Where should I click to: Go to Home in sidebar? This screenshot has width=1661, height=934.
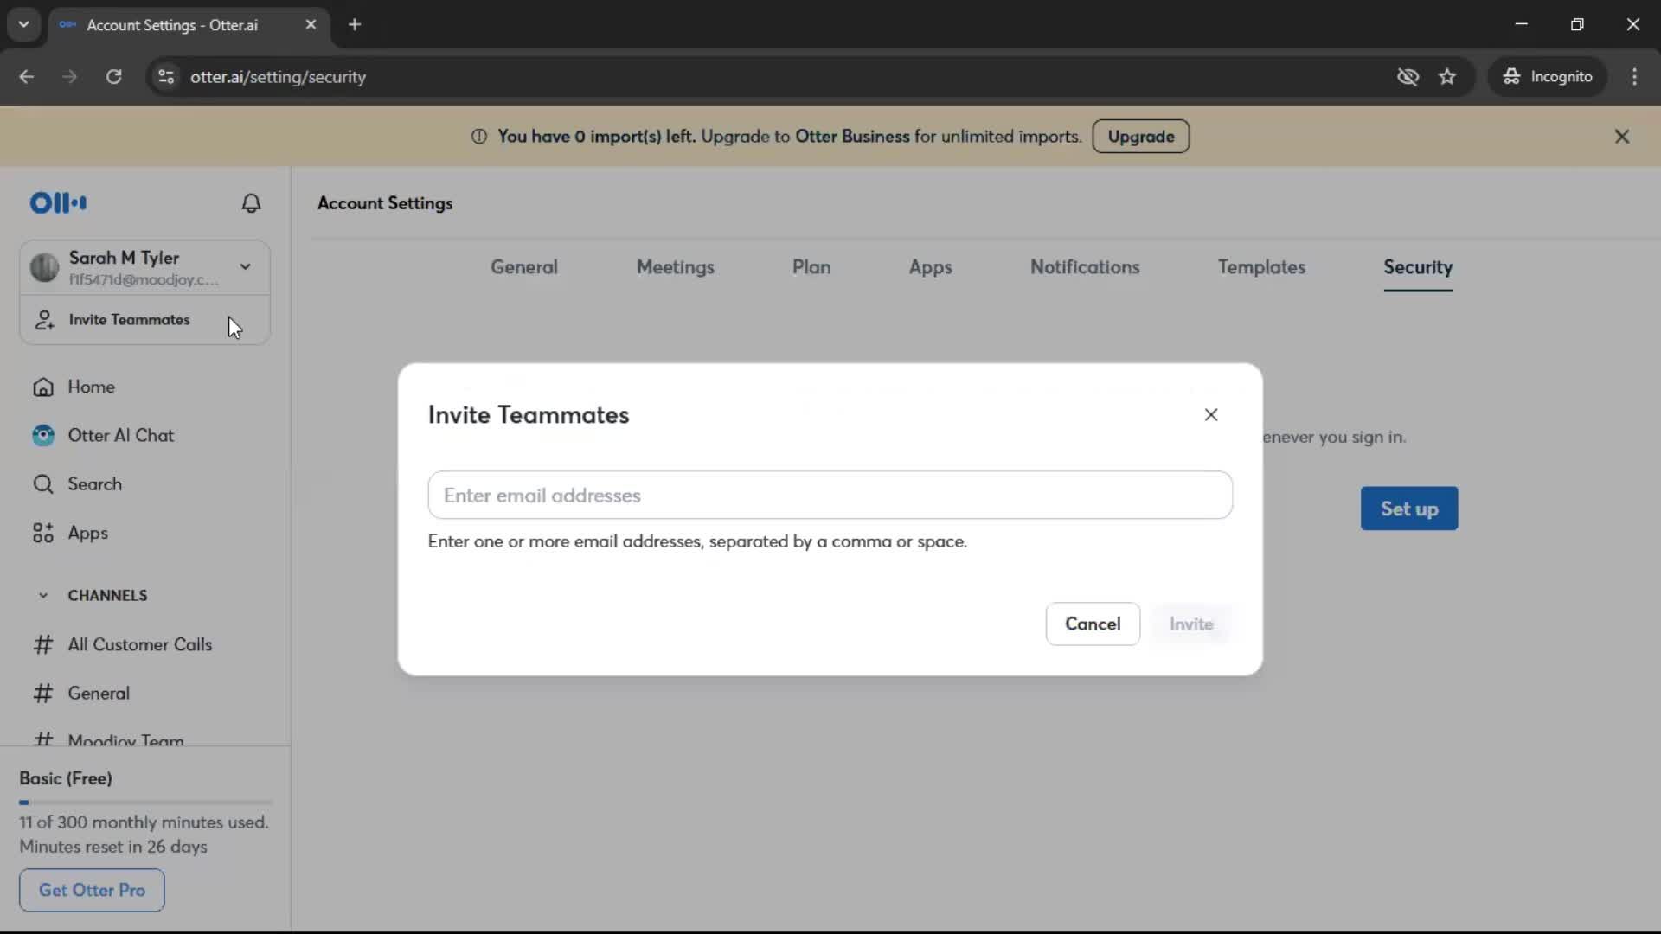click(x=91, y=387)
